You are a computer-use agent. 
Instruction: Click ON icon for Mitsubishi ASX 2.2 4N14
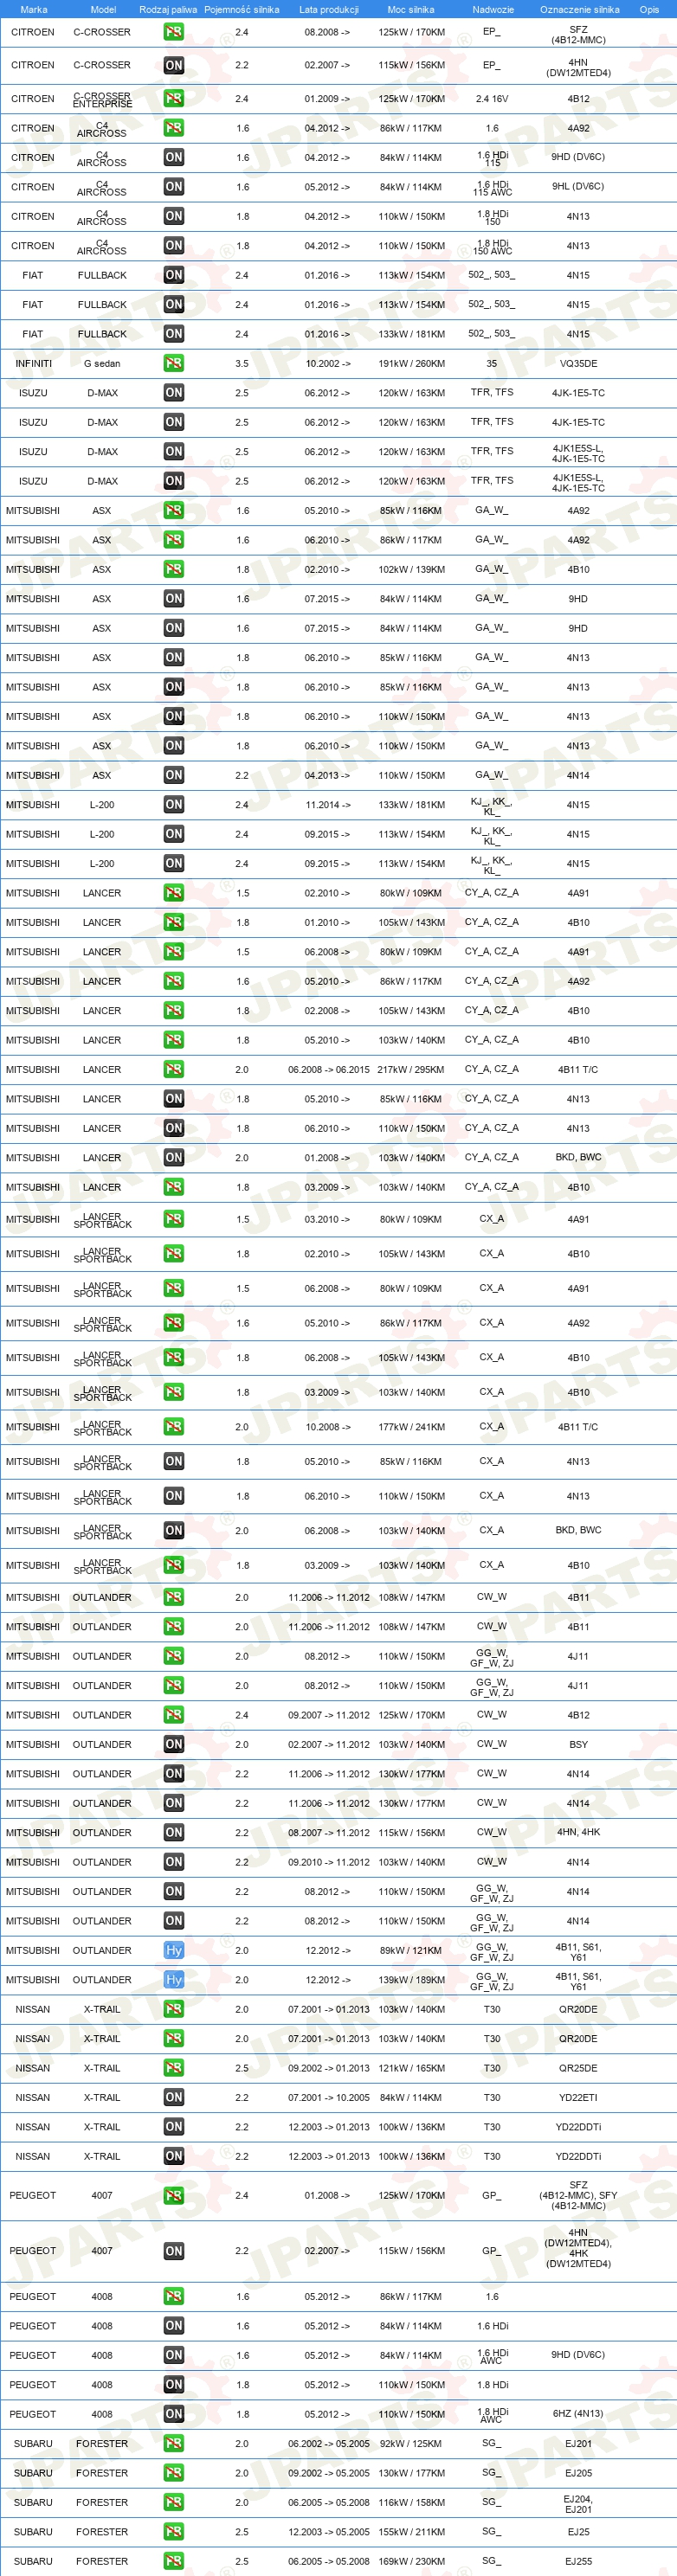point(174,775)
